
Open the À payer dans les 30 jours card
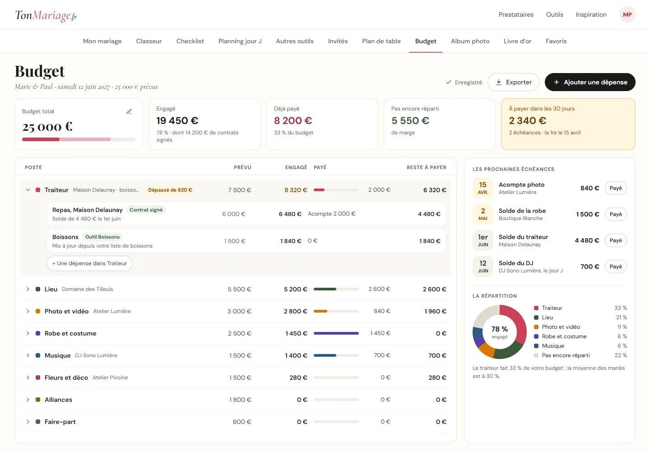568,124
